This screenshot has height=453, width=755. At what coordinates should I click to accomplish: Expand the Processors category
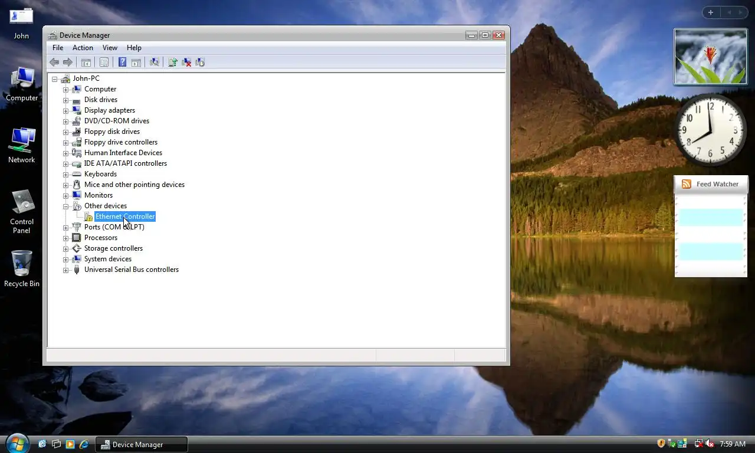pos(66,238)
